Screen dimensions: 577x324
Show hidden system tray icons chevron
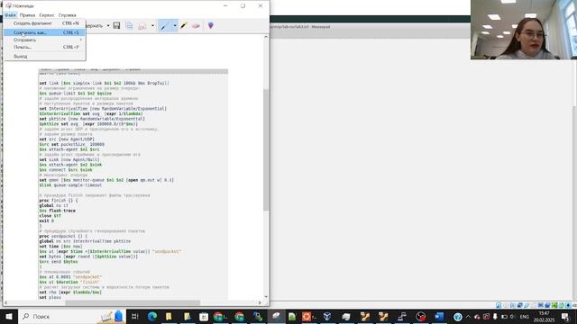click(468, 317)
